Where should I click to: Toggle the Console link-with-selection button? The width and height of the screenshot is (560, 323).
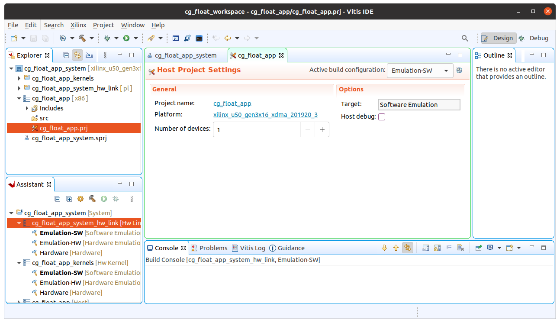click(407, 248)
